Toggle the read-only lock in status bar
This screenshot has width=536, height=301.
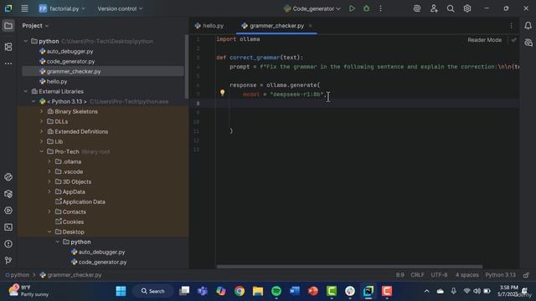pyautogui.click(x=527, y=275)
